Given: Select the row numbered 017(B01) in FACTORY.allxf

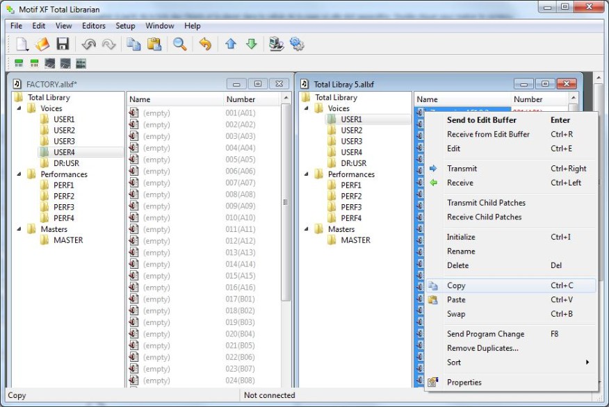Looking at the screenshot, I should (x=204, y=299).
